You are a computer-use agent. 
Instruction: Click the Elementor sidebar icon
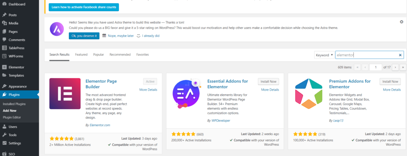pos(4,67)
